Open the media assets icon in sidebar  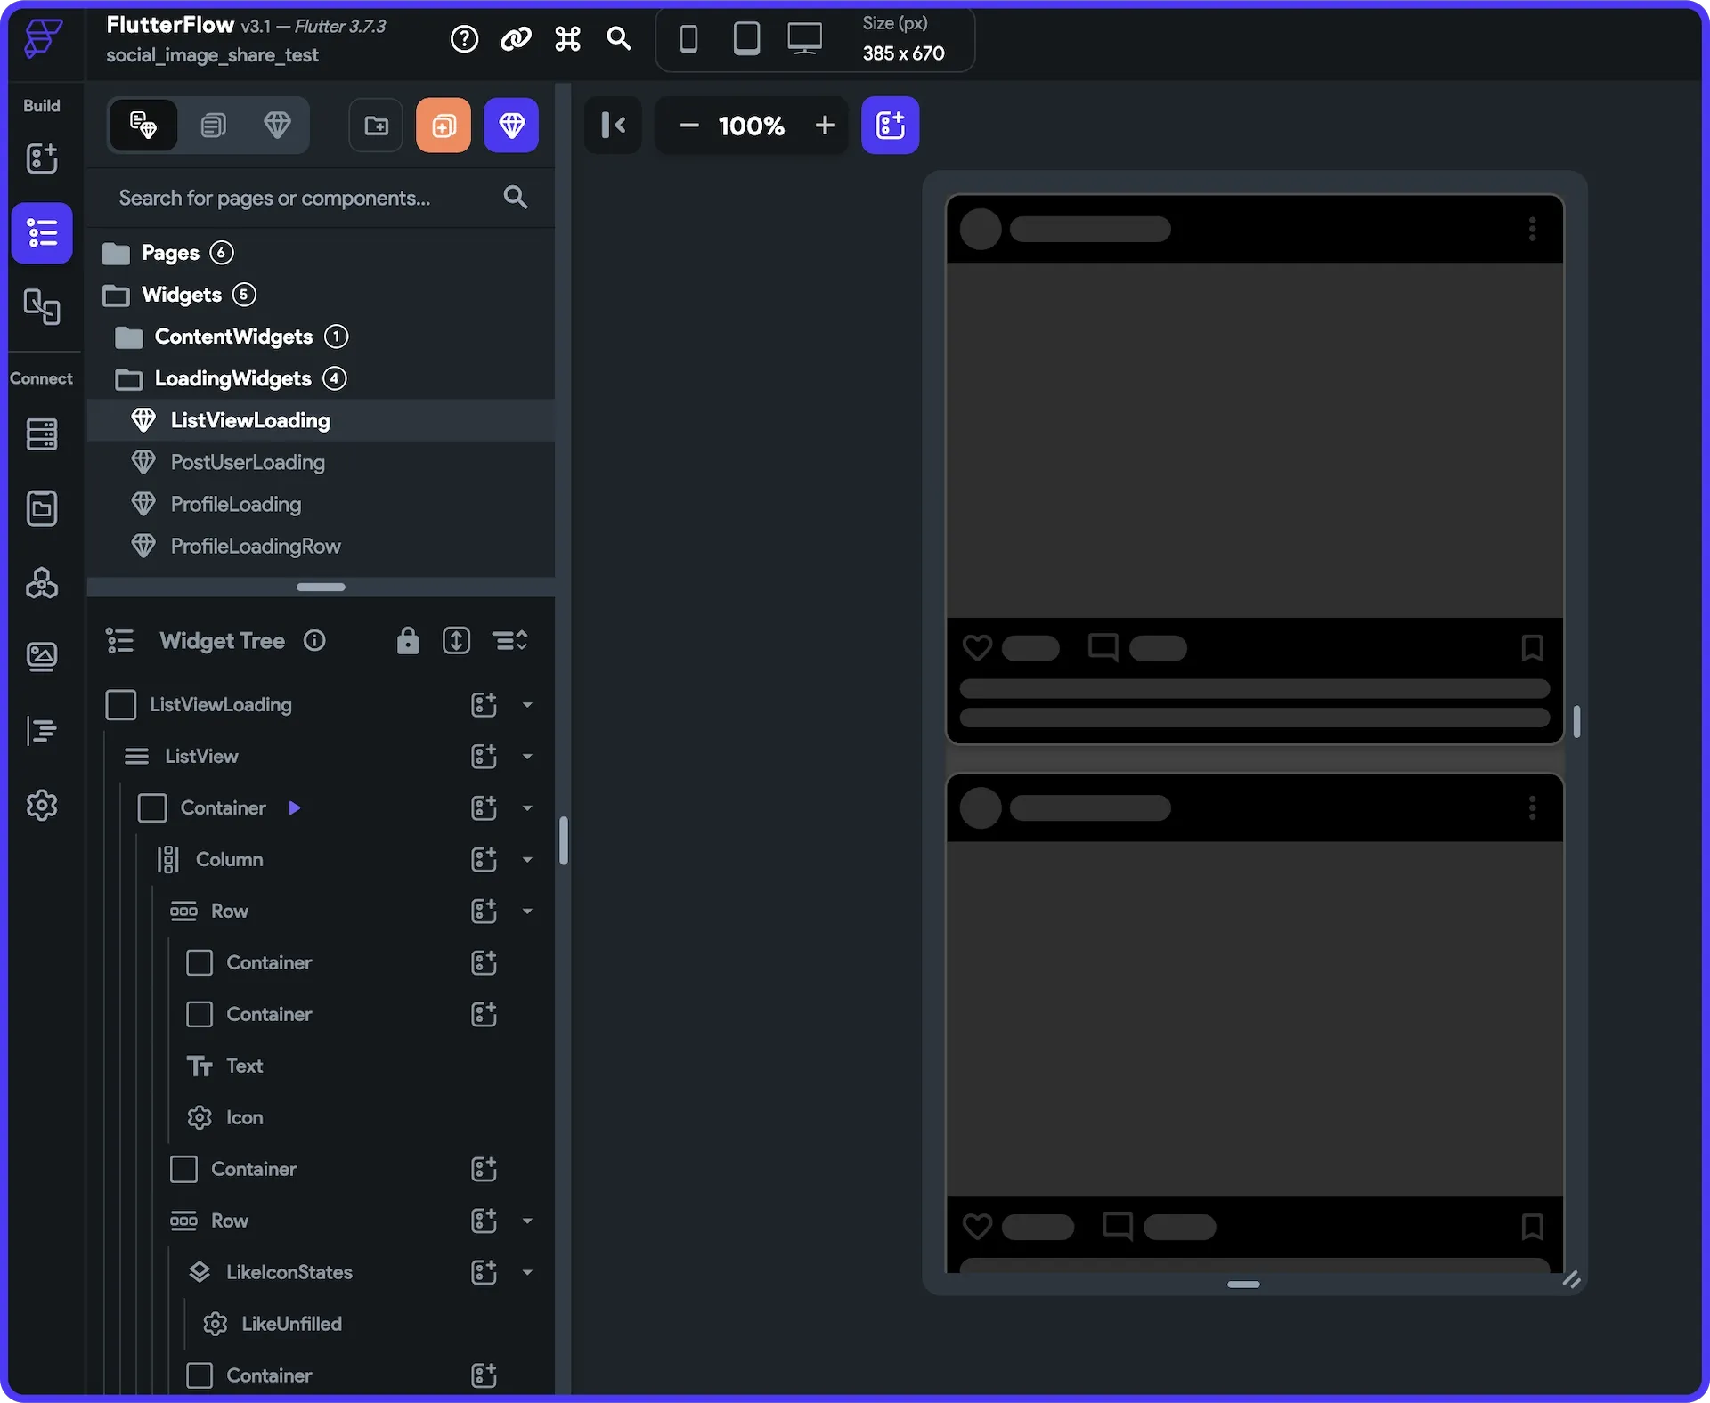(42, 657)
